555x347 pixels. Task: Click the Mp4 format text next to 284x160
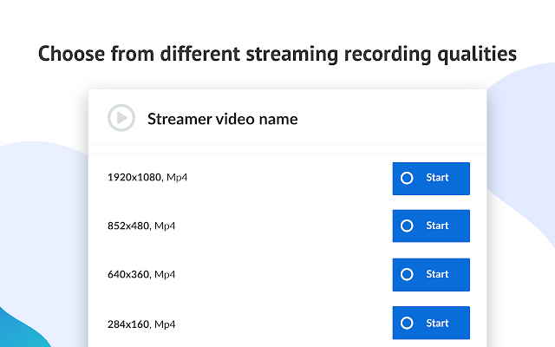pos(166,323)
